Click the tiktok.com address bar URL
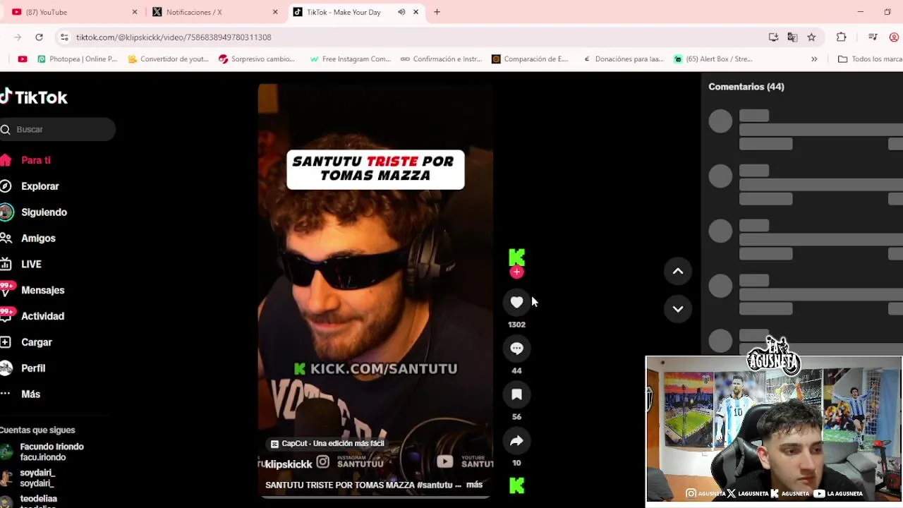The width and height of the screenshot is (903, 508). (174, 37)
